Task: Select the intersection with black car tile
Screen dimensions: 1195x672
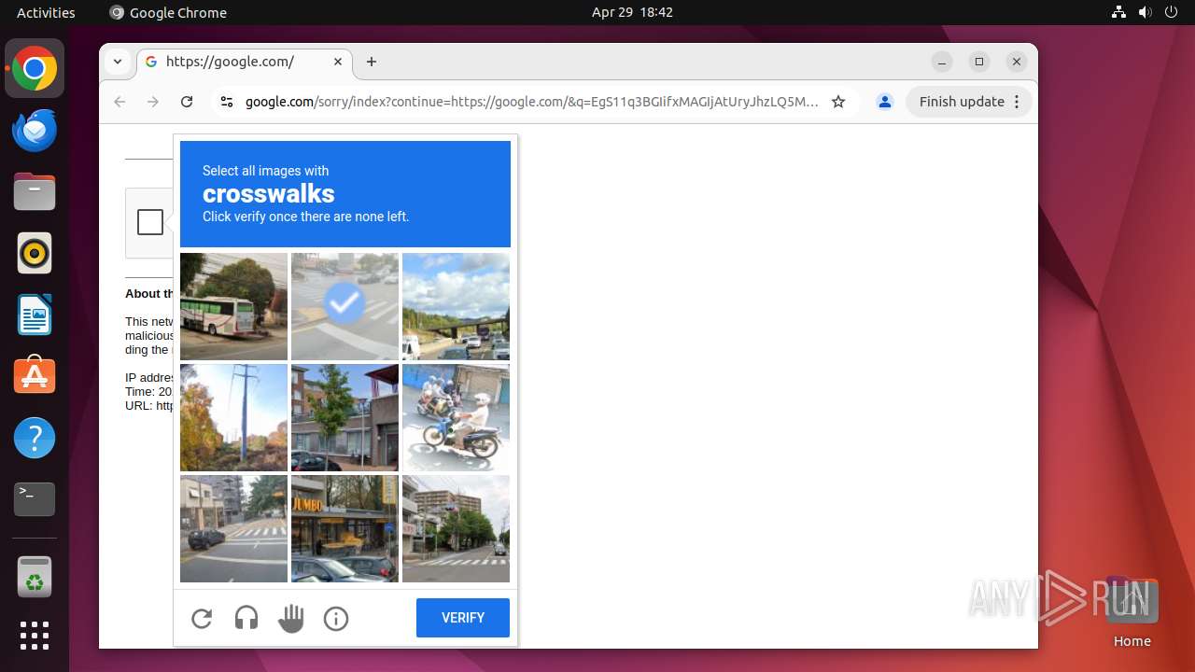Action: tap(233, 528)
